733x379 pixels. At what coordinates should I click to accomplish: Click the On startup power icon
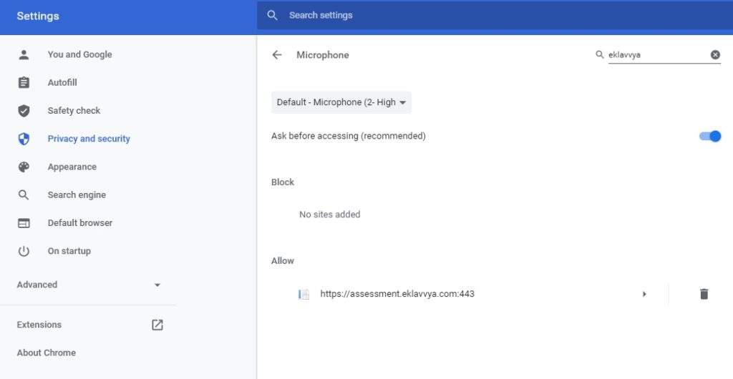24,251
